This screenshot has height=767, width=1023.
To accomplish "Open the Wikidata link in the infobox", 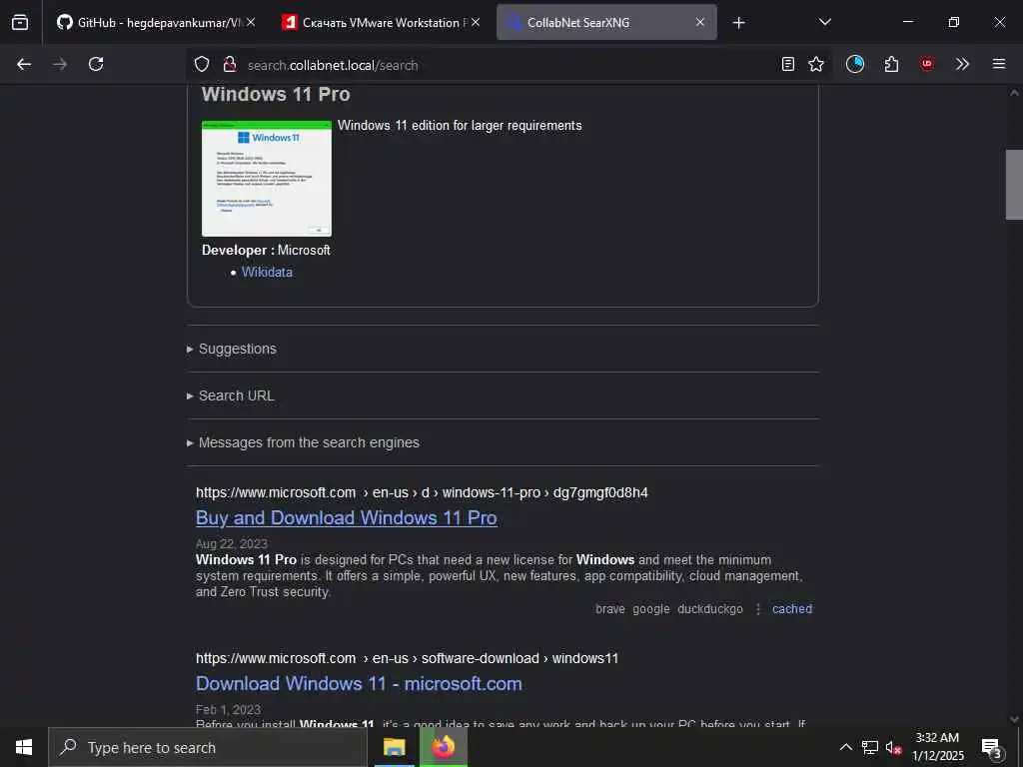I will [267, 272].
